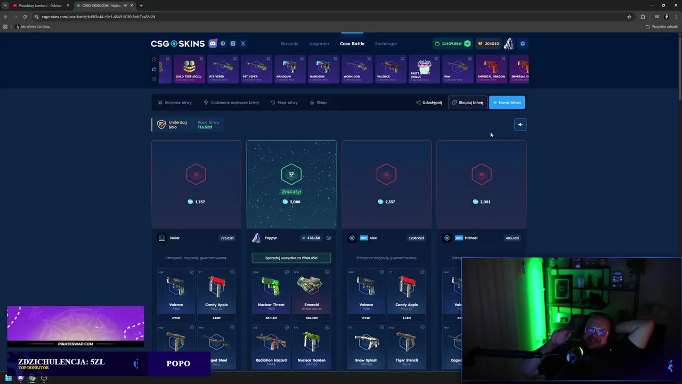Viewport: 682px width, 384px height.
Task: Select the recent drops clock icon
Action: coord(154,59)
